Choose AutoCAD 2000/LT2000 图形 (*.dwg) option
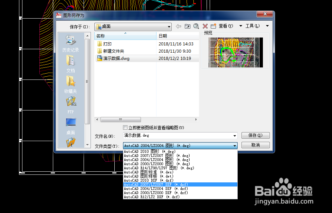 coord(180,164)
